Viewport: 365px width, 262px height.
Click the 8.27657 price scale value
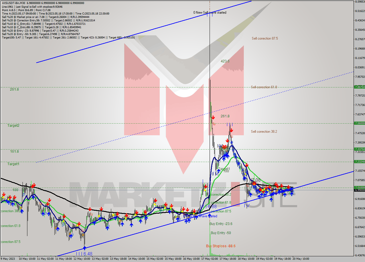click(x=360, y=39)
